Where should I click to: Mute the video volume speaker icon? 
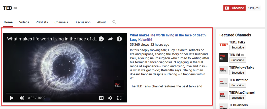click(22, 98)
